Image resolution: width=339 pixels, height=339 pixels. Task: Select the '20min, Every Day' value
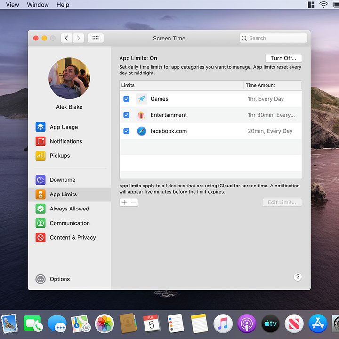click(x=270, y=131)
